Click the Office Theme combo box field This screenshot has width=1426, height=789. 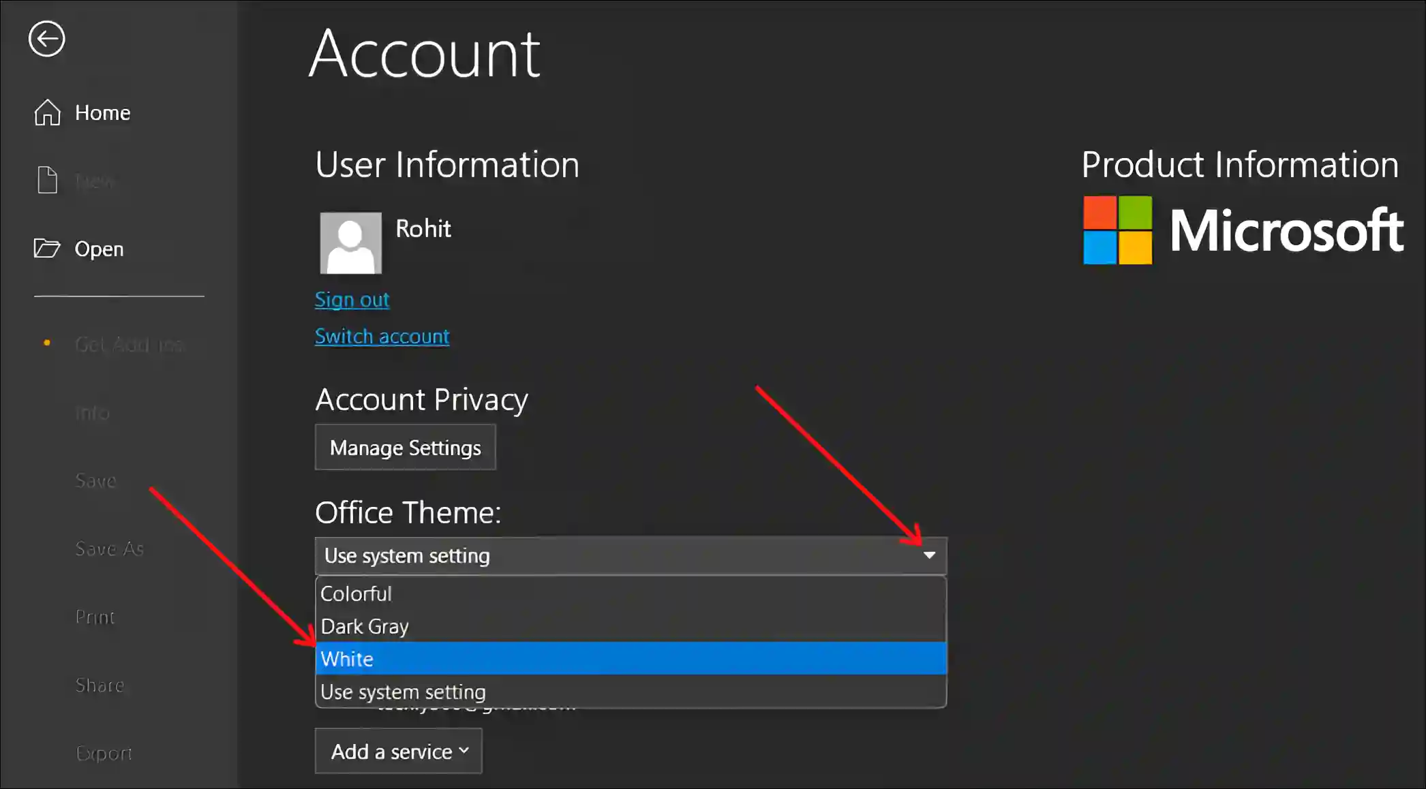631,555
